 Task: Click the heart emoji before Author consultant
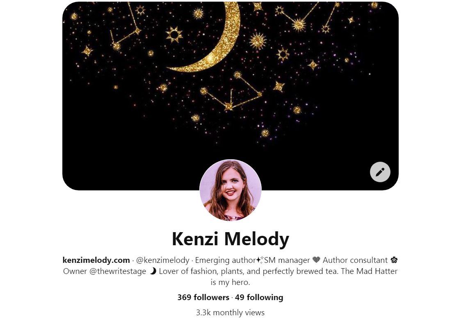tap(316, 260)
